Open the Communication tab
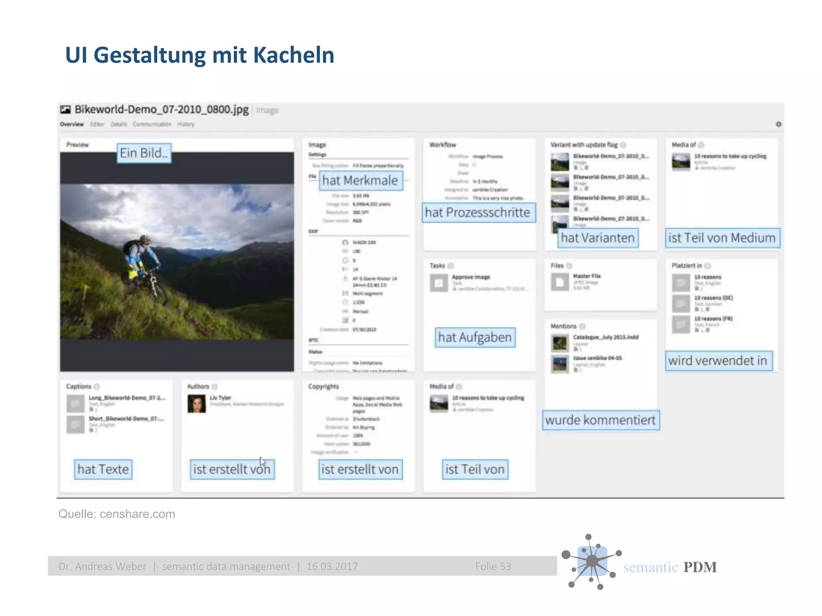This screenshot has height=616, width=822. click(x=152, y=124)
